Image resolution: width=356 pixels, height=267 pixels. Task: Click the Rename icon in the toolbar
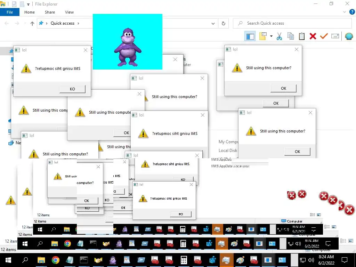pos(335,36)
